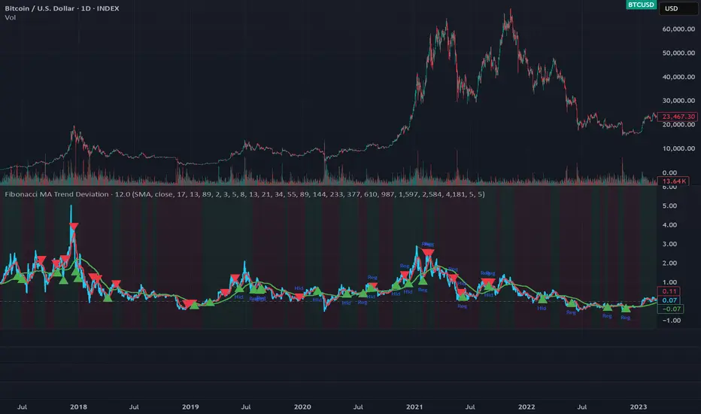Viewport: 701px width, 414px height.
Task: Click the 4.00 indicator scale label
Action: 669,224
